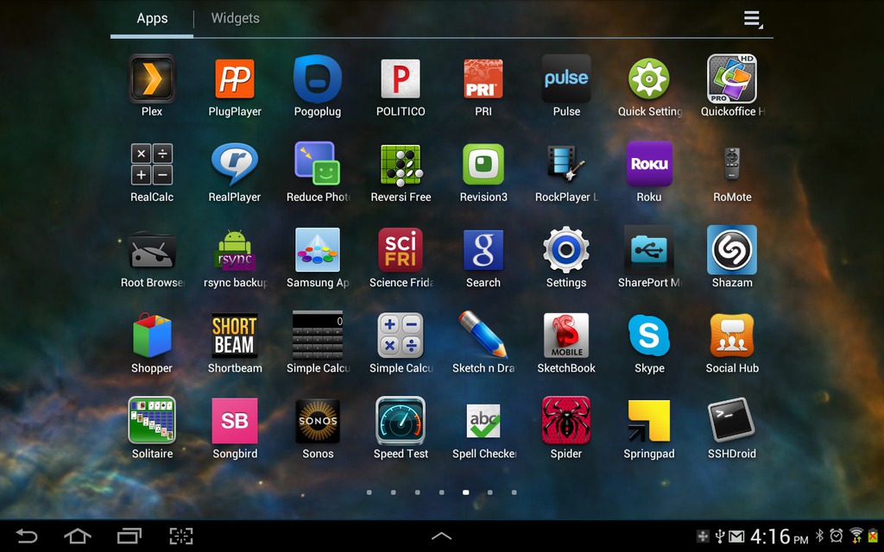Launch SharePort Mobile app
Image resolution: width=884 pixels, height=552 pixels.
click(x=649, y=249)
